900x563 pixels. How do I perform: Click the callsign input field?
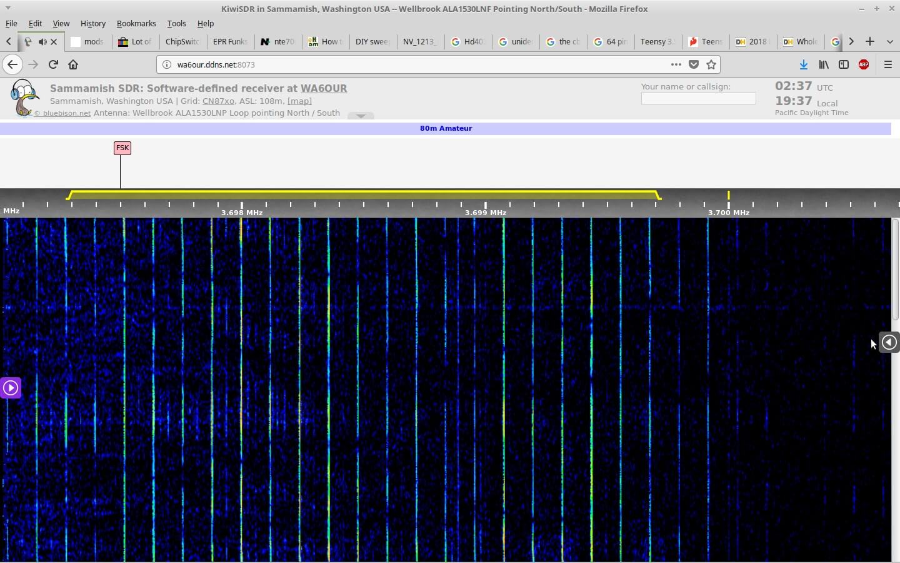pos(698,98)
